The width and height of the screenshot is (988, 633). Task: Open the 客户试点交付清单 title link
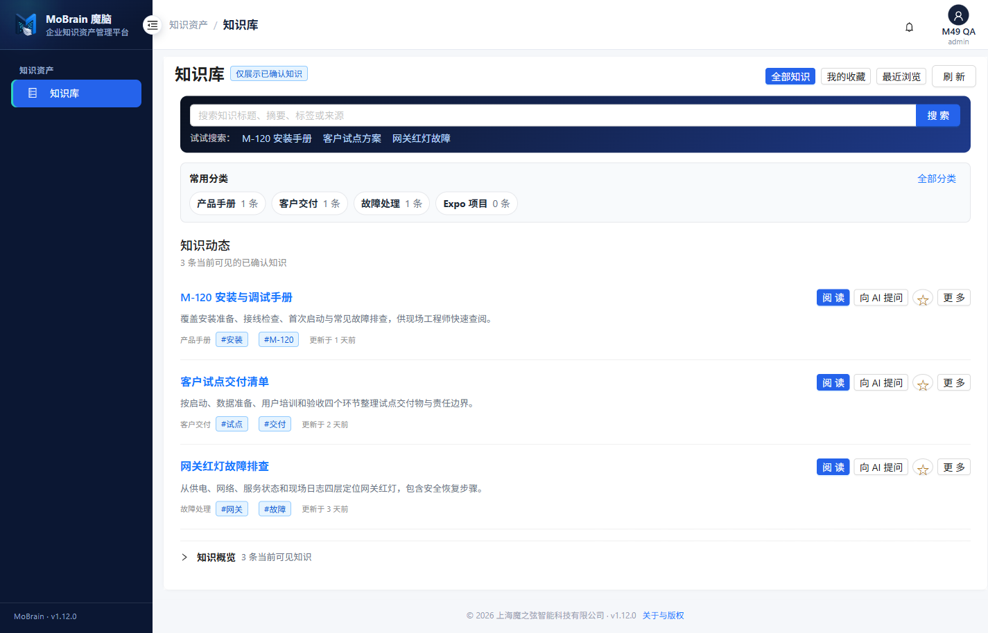[225, 382]
